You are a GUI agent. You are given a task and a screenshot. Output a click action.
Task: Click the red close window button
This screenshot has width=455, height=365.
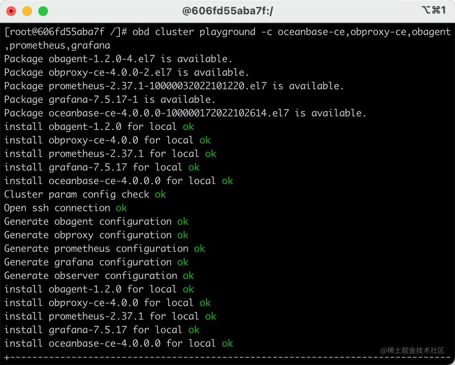[11, 11]
